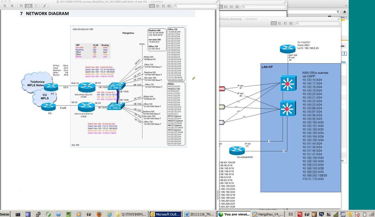
Task: Click the zoom out magnifier in PDF toolbar
Action: tap(5, 6)
